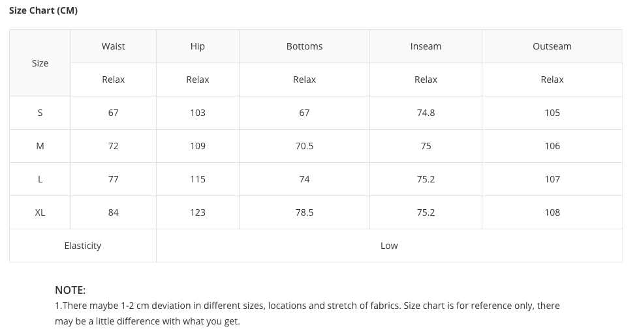
Task: Click the Size Chart (CM) heading
Action: coord(43,10)
